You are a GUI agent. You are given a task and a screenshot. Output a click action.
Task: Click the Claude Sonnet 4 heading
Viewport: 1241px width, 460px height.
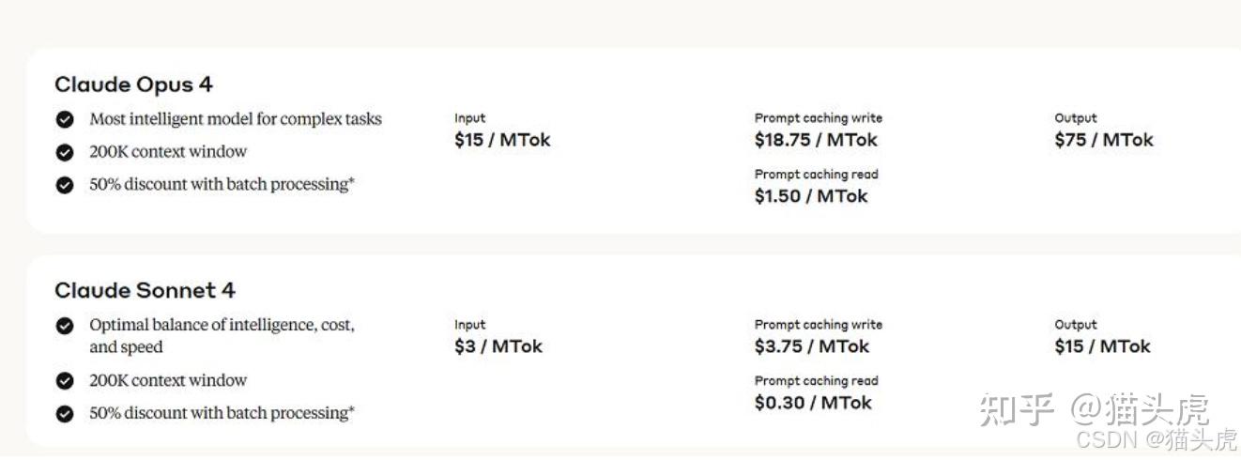tap(145, 290)
